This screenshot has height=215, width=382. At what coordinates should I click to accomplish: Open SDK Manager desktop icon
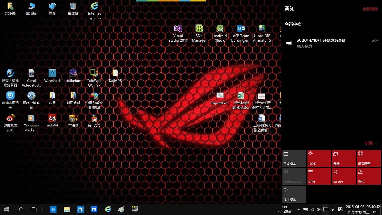(199, 33)
